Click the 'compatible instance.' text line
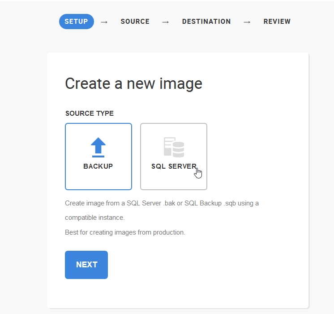The image size is (334, 314). [94, 218]
